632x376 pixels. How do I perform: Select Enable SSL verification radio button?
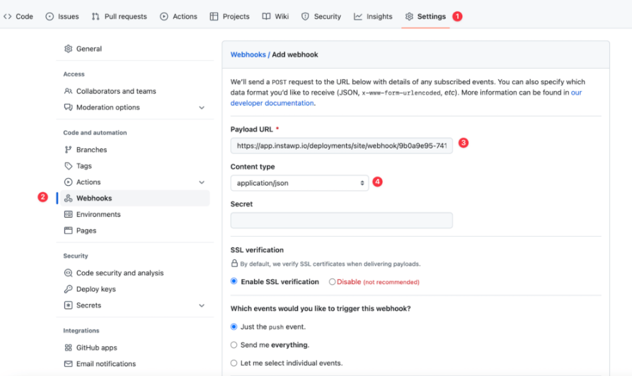(234, 281)
